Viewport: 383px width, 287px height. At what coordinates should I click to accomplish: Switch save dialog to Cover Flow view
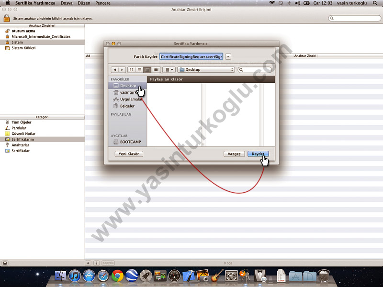tap(156, 69)
